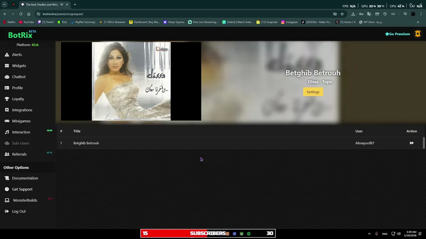Open a new browser tab
The image size is (426, 239).
click(75, 5)
